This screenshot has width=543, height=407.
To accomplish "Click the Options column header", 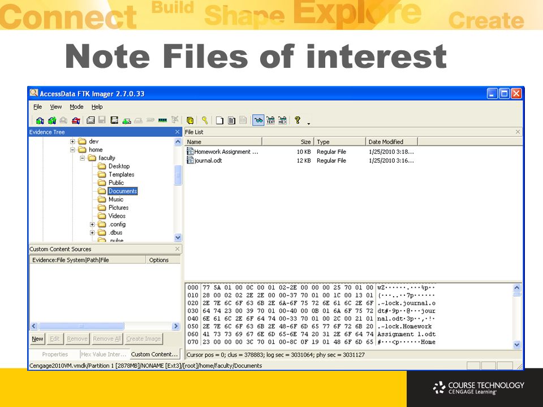I will pos(163,260).
